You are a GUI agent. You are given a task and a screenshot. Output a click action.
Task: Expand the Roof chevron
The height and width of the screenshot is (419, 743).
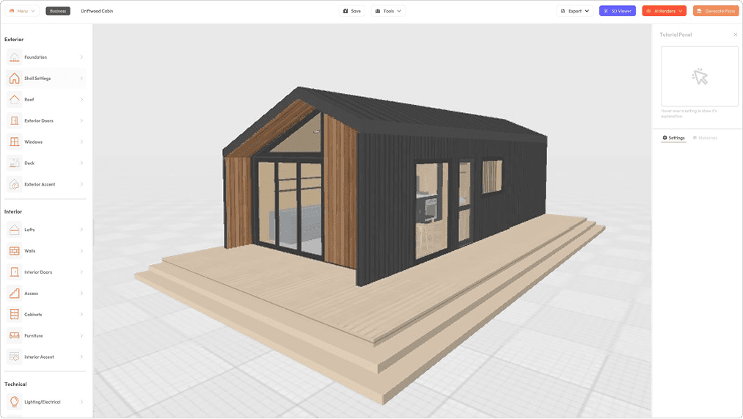click(x=81, y=100)
